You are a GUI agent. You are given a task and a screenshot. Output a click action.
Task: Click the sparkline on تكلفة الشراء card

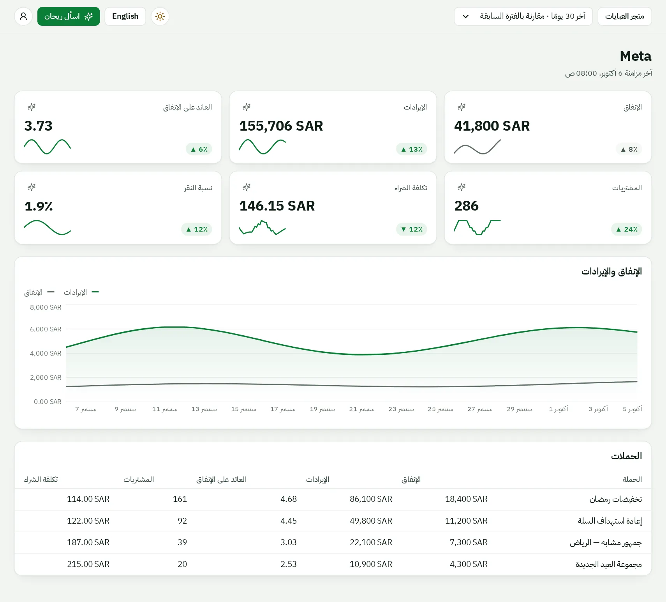click(263, 227)
